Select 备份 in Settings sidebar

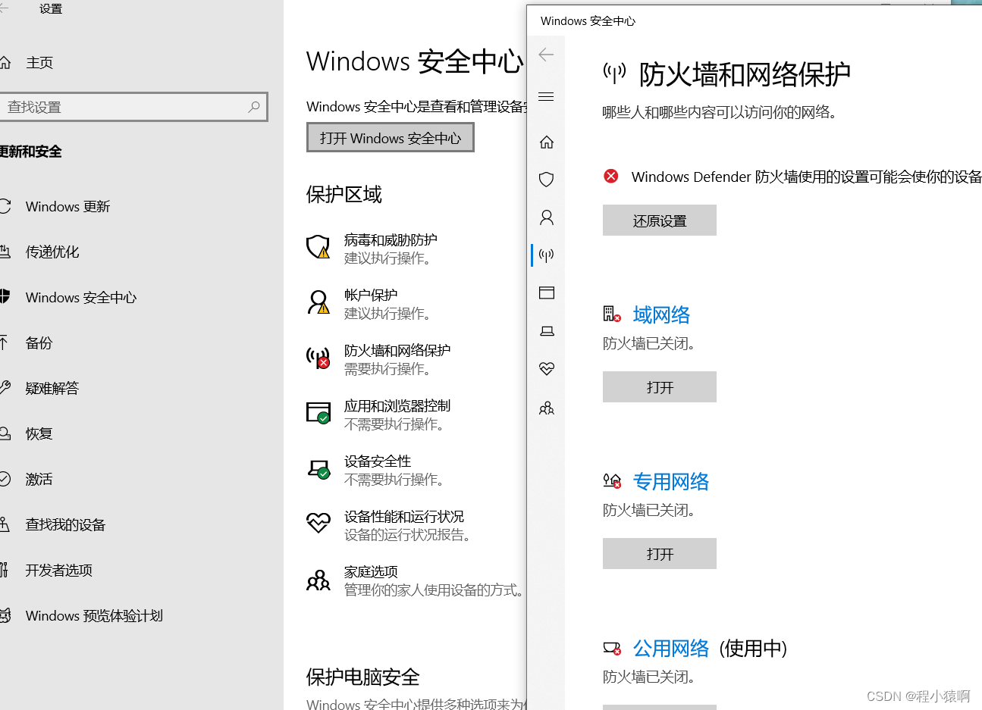(39, 343)
